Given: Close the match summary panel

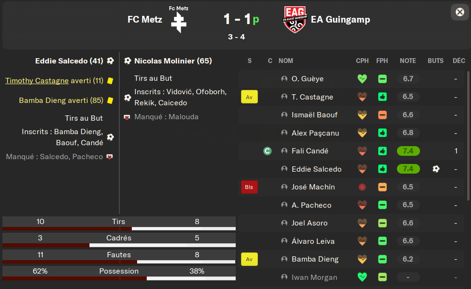Looking at the screenshot, I should (459, 12).
